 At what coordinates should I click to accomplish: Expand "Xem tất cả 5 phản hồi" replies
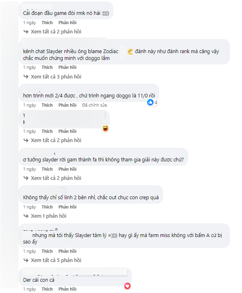(56, 260)
